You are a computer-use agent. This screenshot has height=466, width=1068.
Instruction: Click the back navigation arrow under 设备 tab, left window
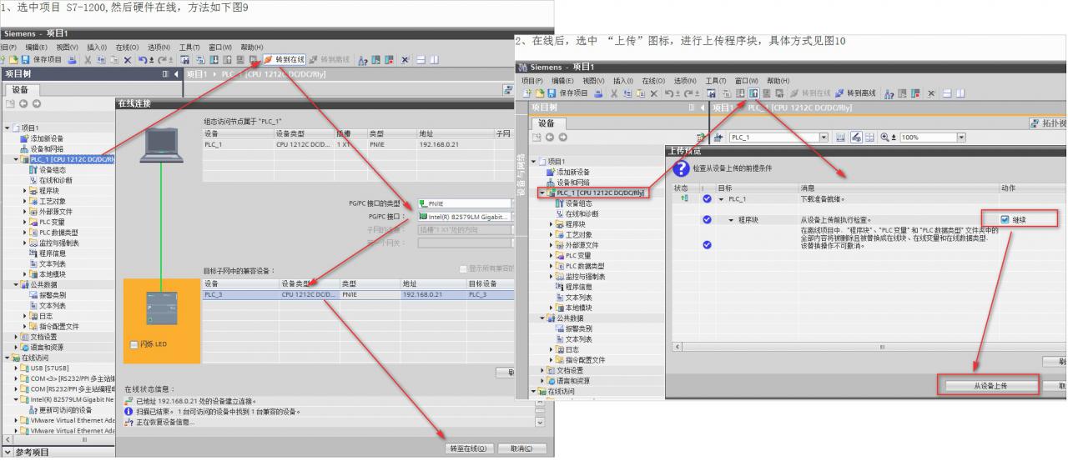[x=24, y=104]
